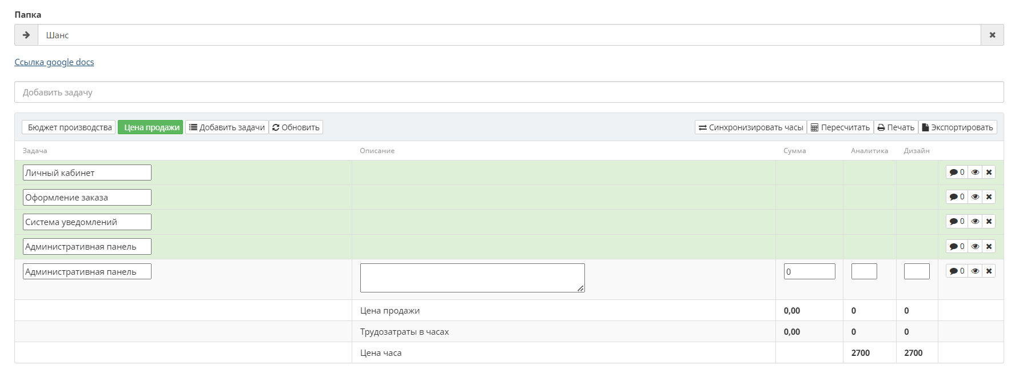Toggle visibility of the Система уведомлений task
Viewport: 1015px width, 377px height.
point(976,222)
